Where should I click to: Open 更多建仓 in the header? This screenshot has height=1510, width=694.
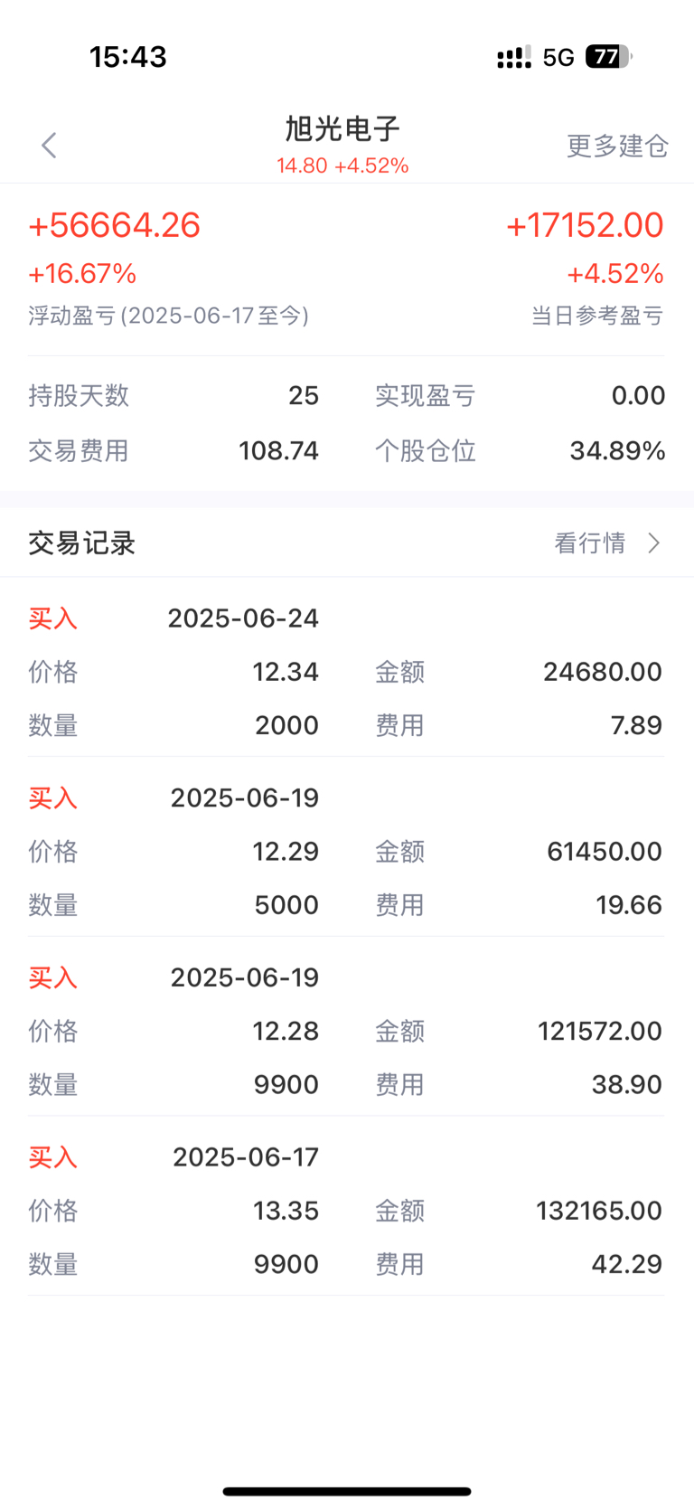pyautogui.click(x=617, y=146)
